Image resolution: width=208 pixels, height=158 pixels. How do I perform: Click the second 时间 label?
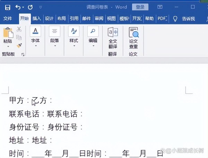(x=94, y=153)
